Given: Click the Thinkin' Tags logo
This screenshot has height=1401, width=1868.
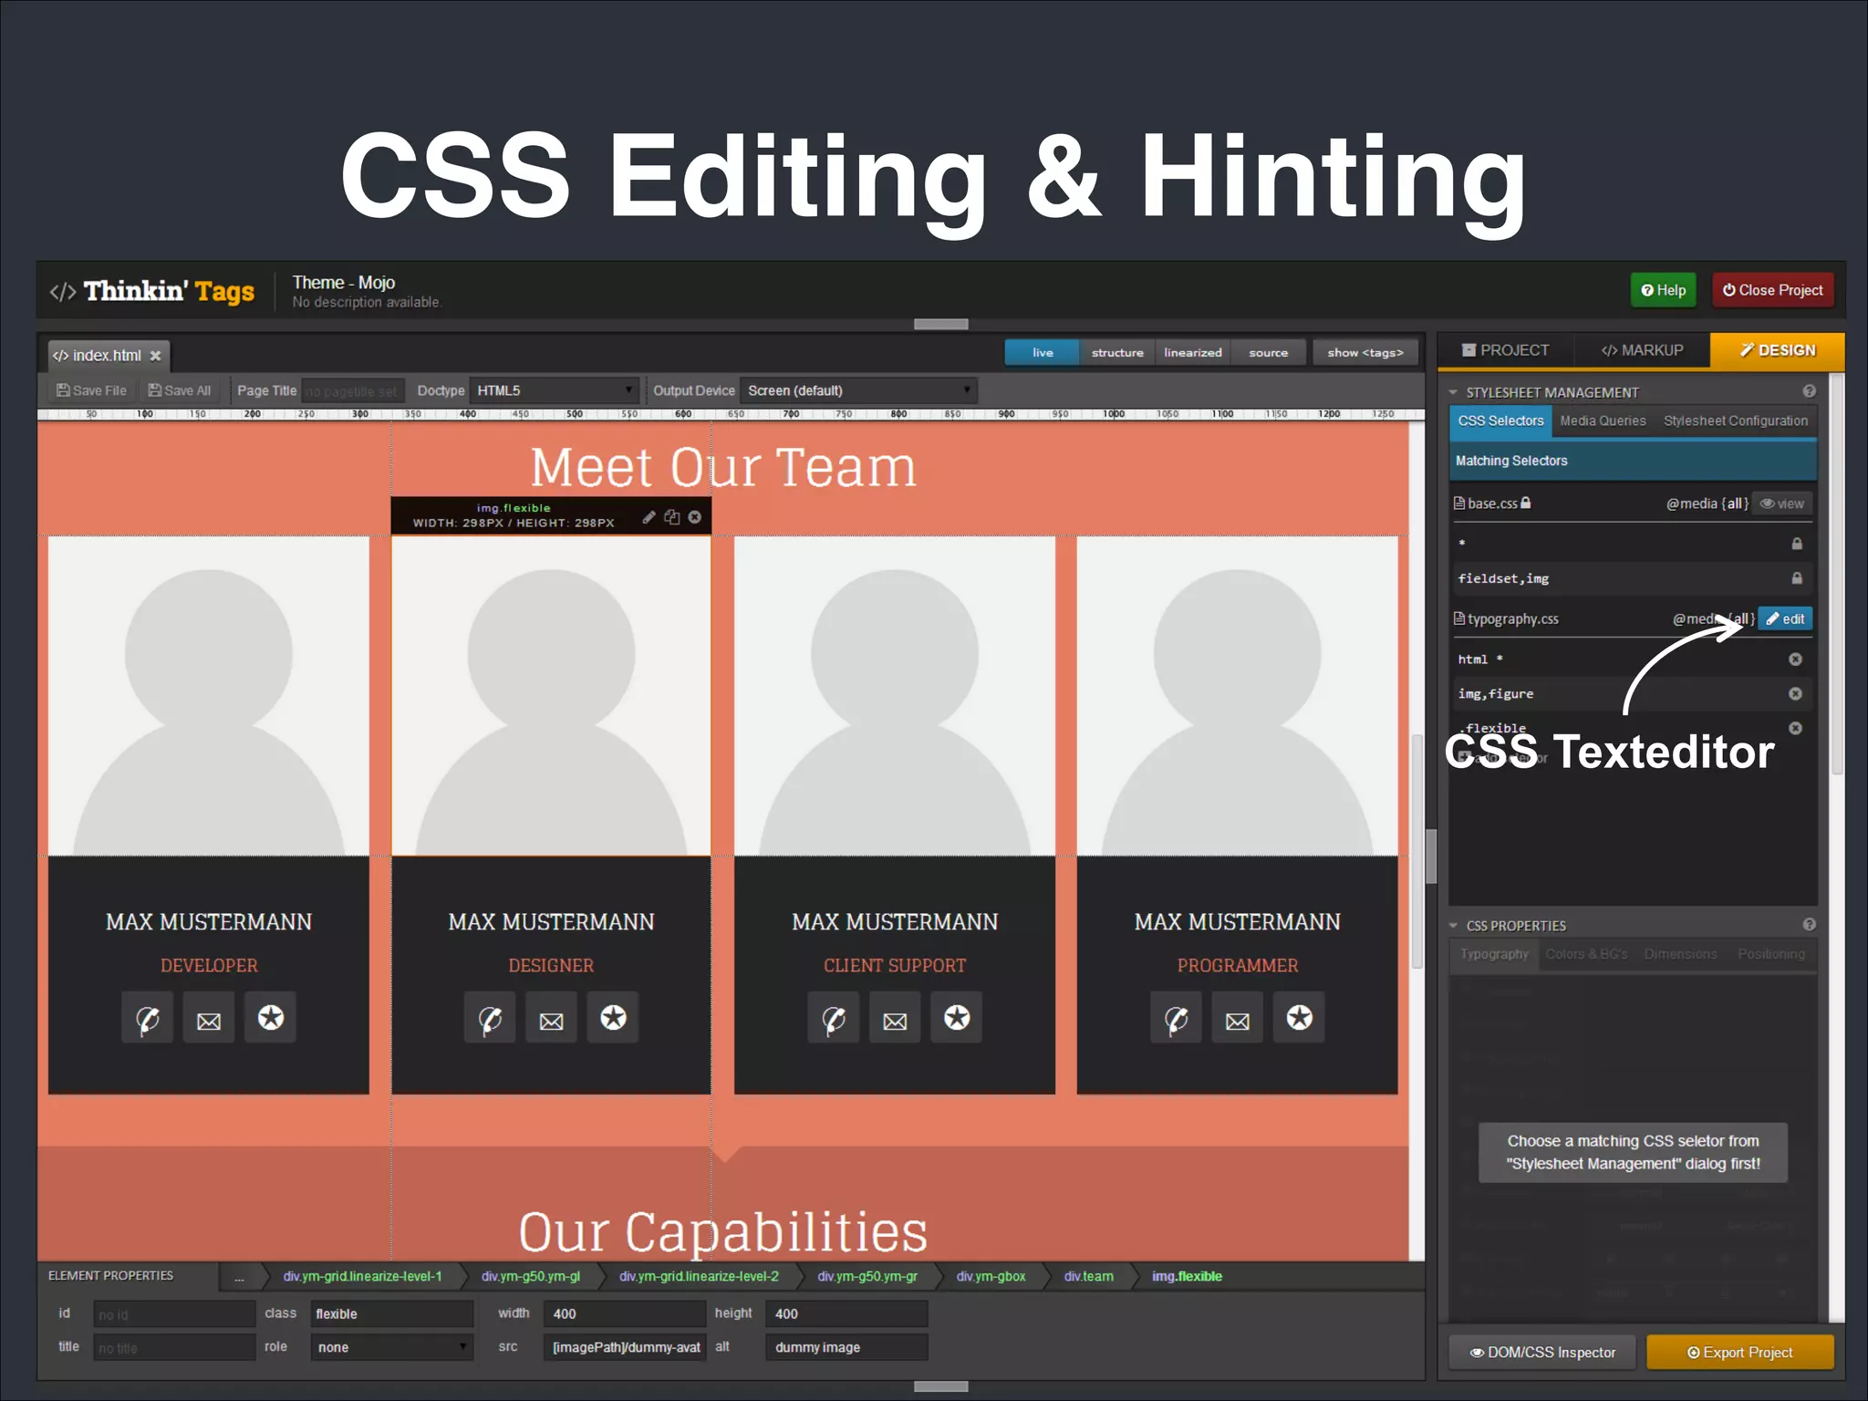Looking at the screenshot, I should [x=152, y=291].
